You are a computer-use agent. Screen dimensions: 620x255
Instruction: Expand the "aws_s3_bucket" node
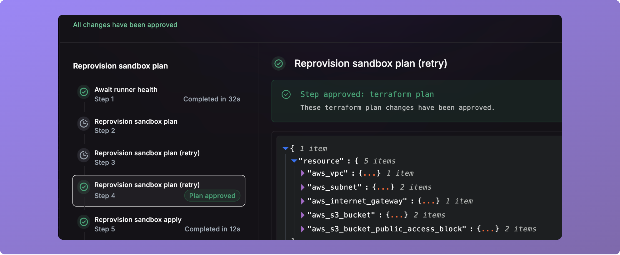302,215
